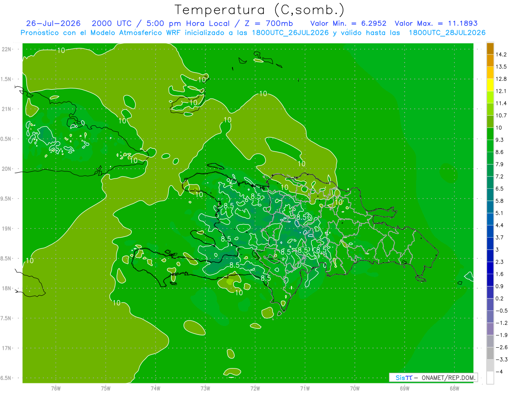Click the 75W longitude axis label
510x394 pixels.
coord(106,388)
